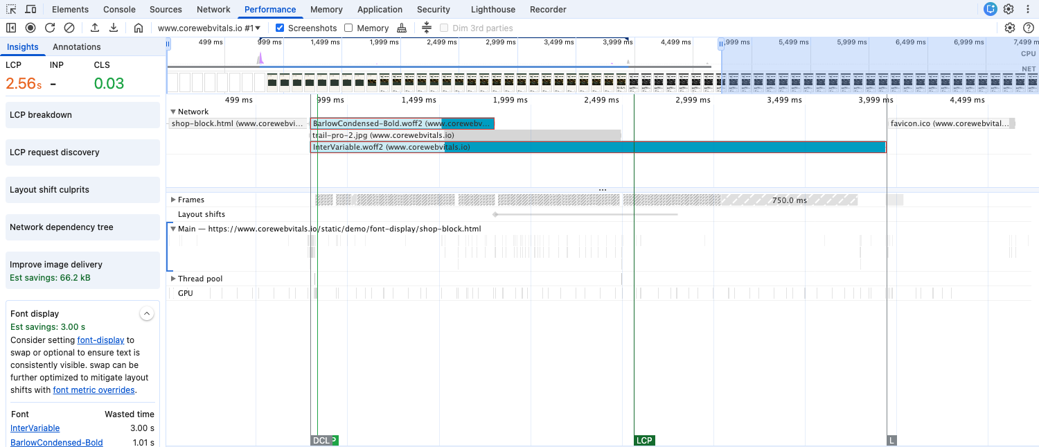
Task: Switch to the Elements tab
Action: point(70,9)
